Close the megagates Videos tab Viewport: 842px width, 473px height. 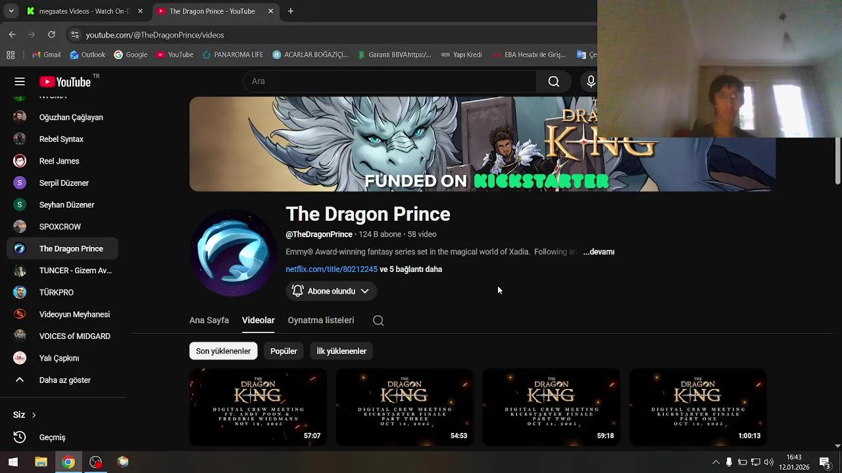(x=140, y=11)
